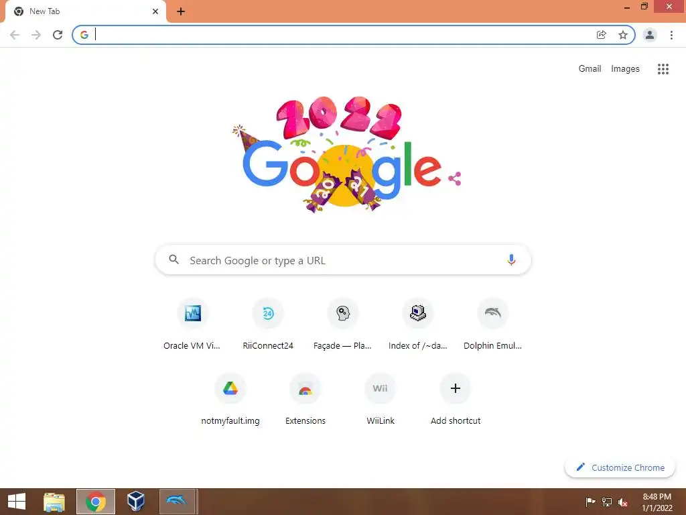
Task: Click the forward navigation arrow
Action: 36,35
